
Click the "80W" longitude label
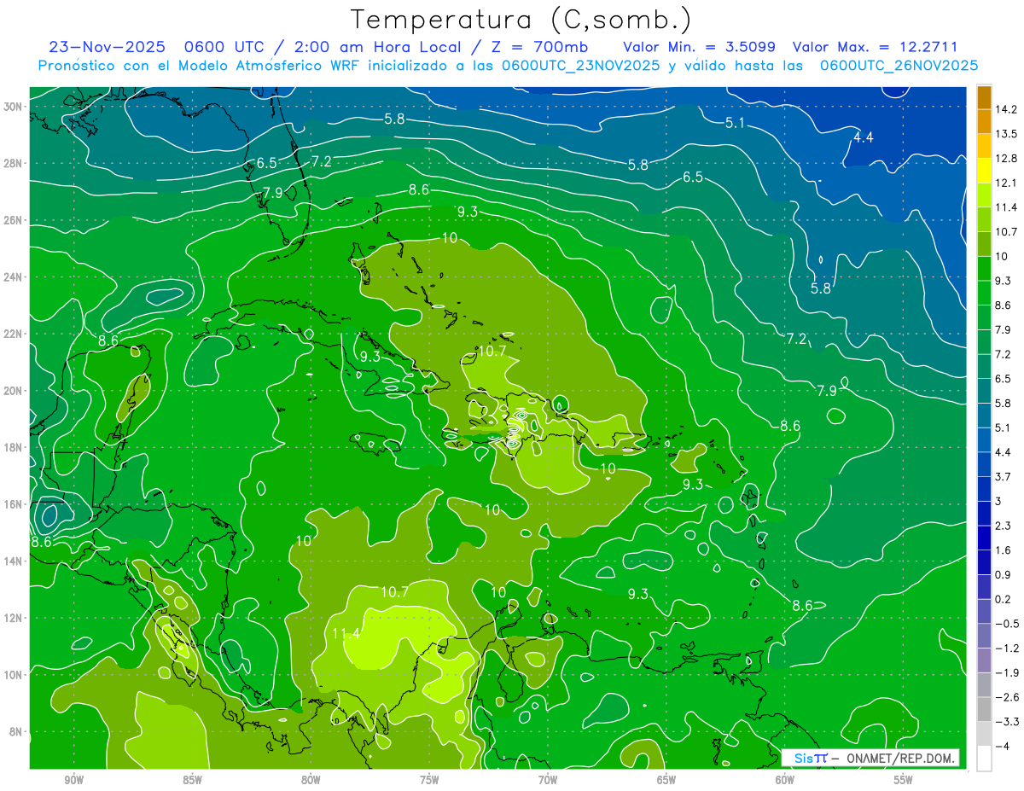[x=311, y=780]
